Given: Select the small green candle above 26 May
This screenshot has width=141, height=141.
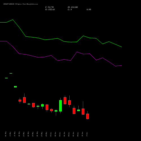Looking at the screenshot, I should [38, 106].
